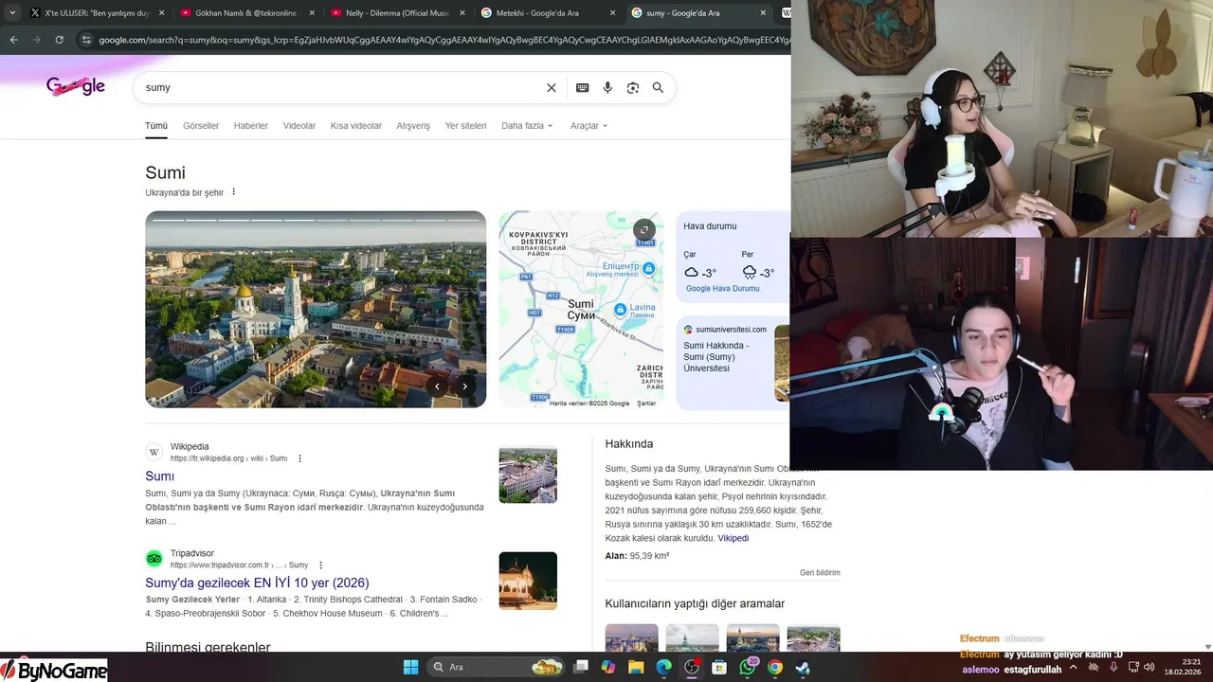1213x682 pixels.
Task: Clear the search box with the X icon
Action: pyautogui.click(x=552, y=87)
